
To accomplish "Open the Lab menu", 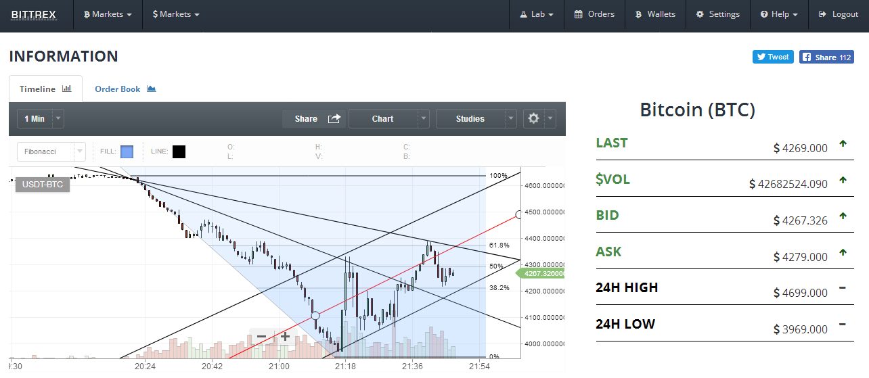I will [x=537, y=14].
